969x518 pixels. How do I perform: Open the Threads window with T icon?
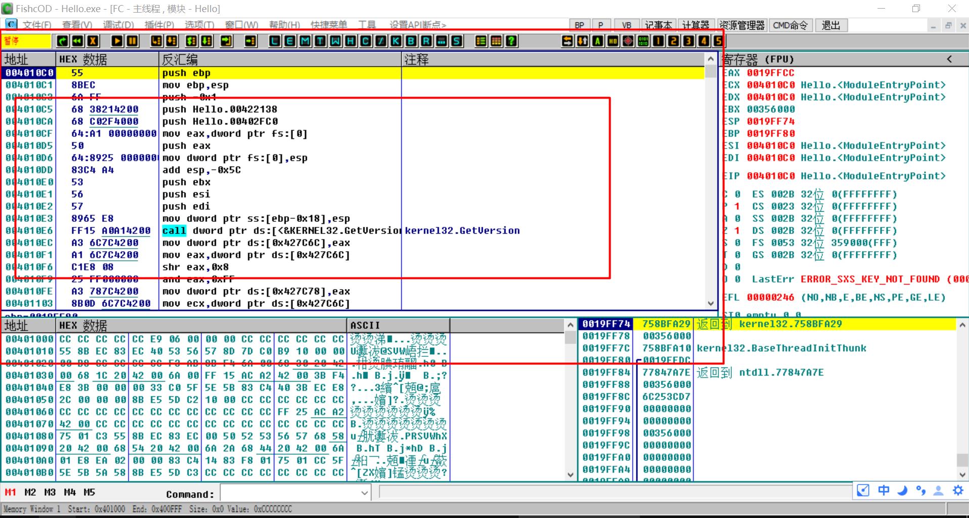click(320, 41)
